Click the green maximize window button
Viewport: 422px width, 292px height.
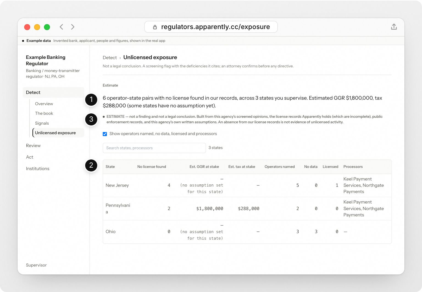[x=47, y=27]
